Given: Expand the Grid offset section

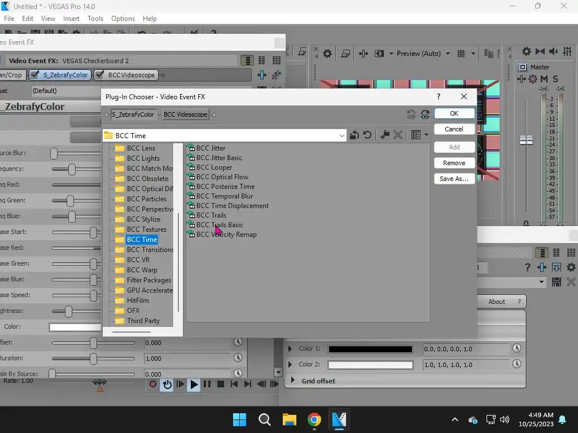Looking at the screenshot, I should (293, 380).
